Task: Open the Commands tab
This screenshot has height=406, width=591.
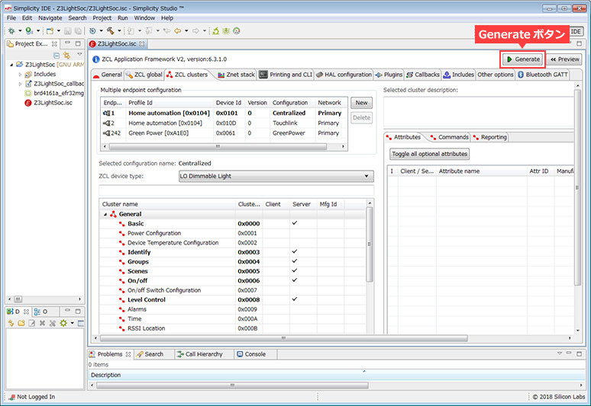Action: [449, 137]
